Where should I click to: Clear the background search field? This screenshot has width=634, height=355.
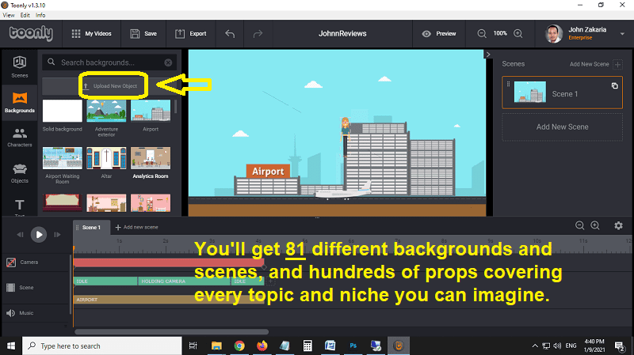(168, 62)
